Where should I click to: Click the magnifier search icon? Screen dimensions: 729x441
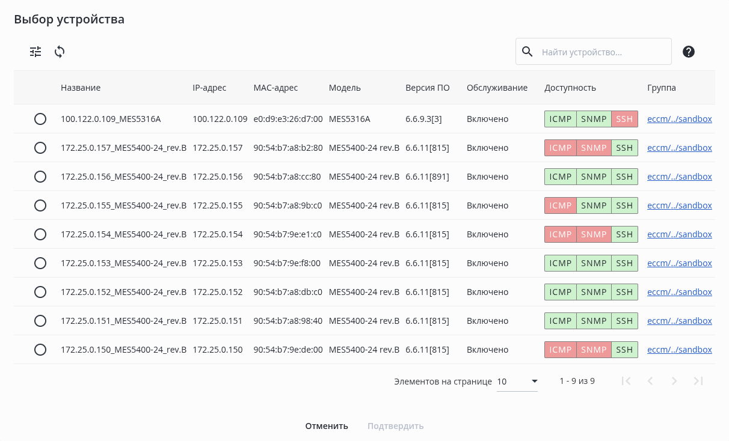click(x=528, y=52)
